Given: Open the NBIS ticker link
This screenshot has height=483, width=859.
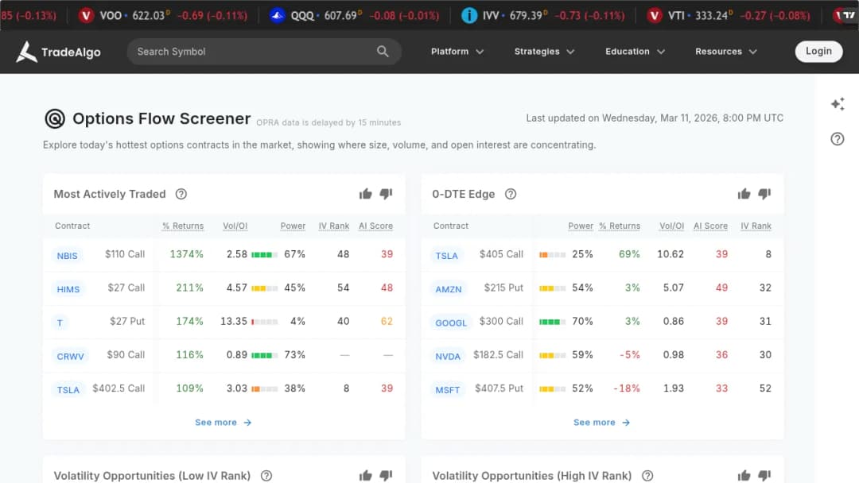Looking at the screenshot, I should [68, 256].
